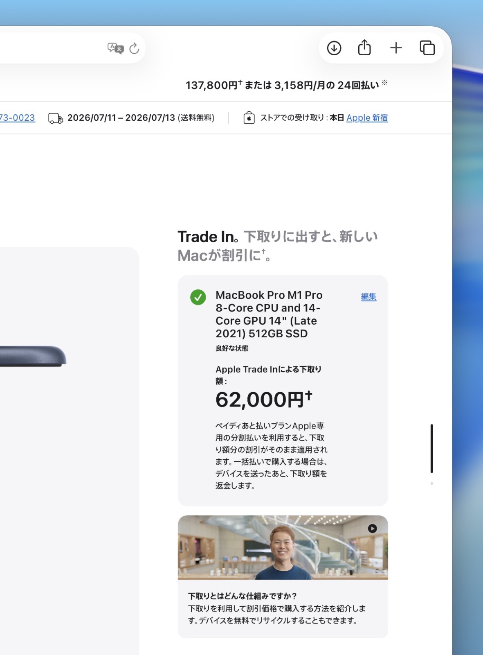Open the trade-in explainer video thumbnail
The image size is (483, 655).
(283, 547)
